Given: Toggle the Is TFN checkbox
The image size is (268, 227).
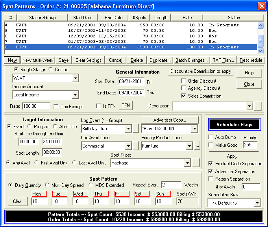Looking at the screenshot, I should 98,106.
